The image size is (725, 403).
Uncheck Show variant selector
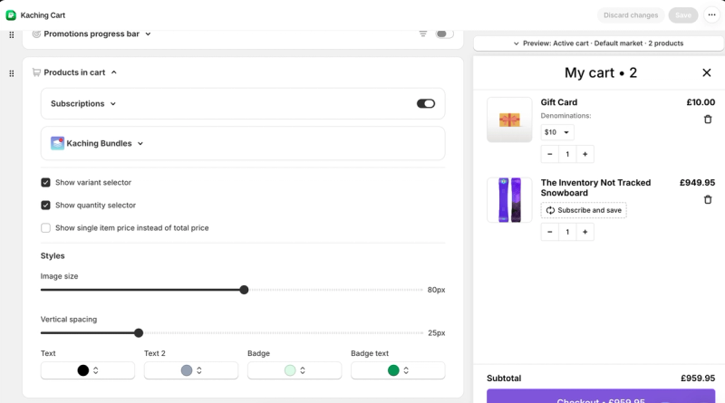point(45,183)
